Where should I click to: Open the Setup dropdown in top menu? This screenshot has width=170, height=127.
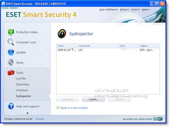click(124, 10)
